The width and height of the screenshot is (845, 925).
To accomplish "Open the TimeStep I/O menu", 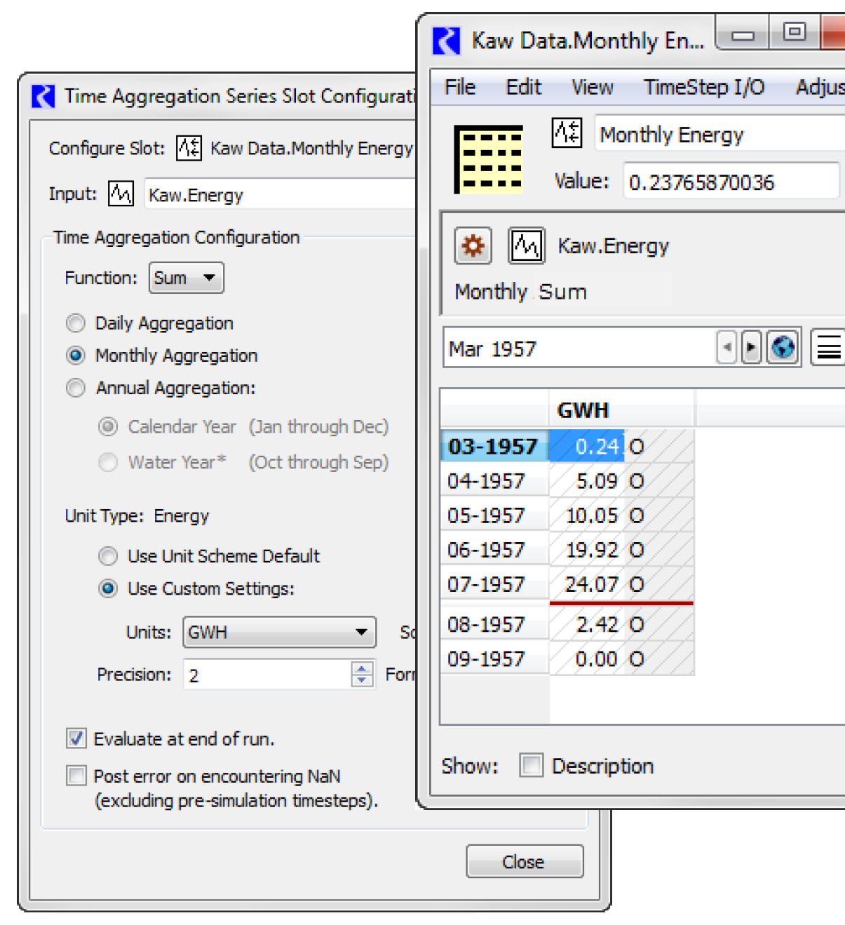I will [703, 87].
